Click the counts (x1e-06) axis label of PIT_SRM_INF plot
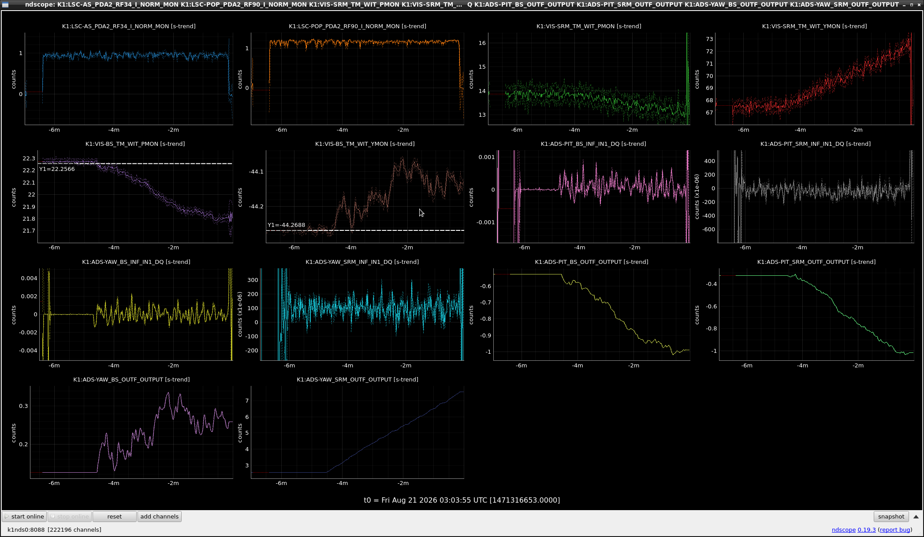This screenshot has height=537, width=924. click(697, 196)
